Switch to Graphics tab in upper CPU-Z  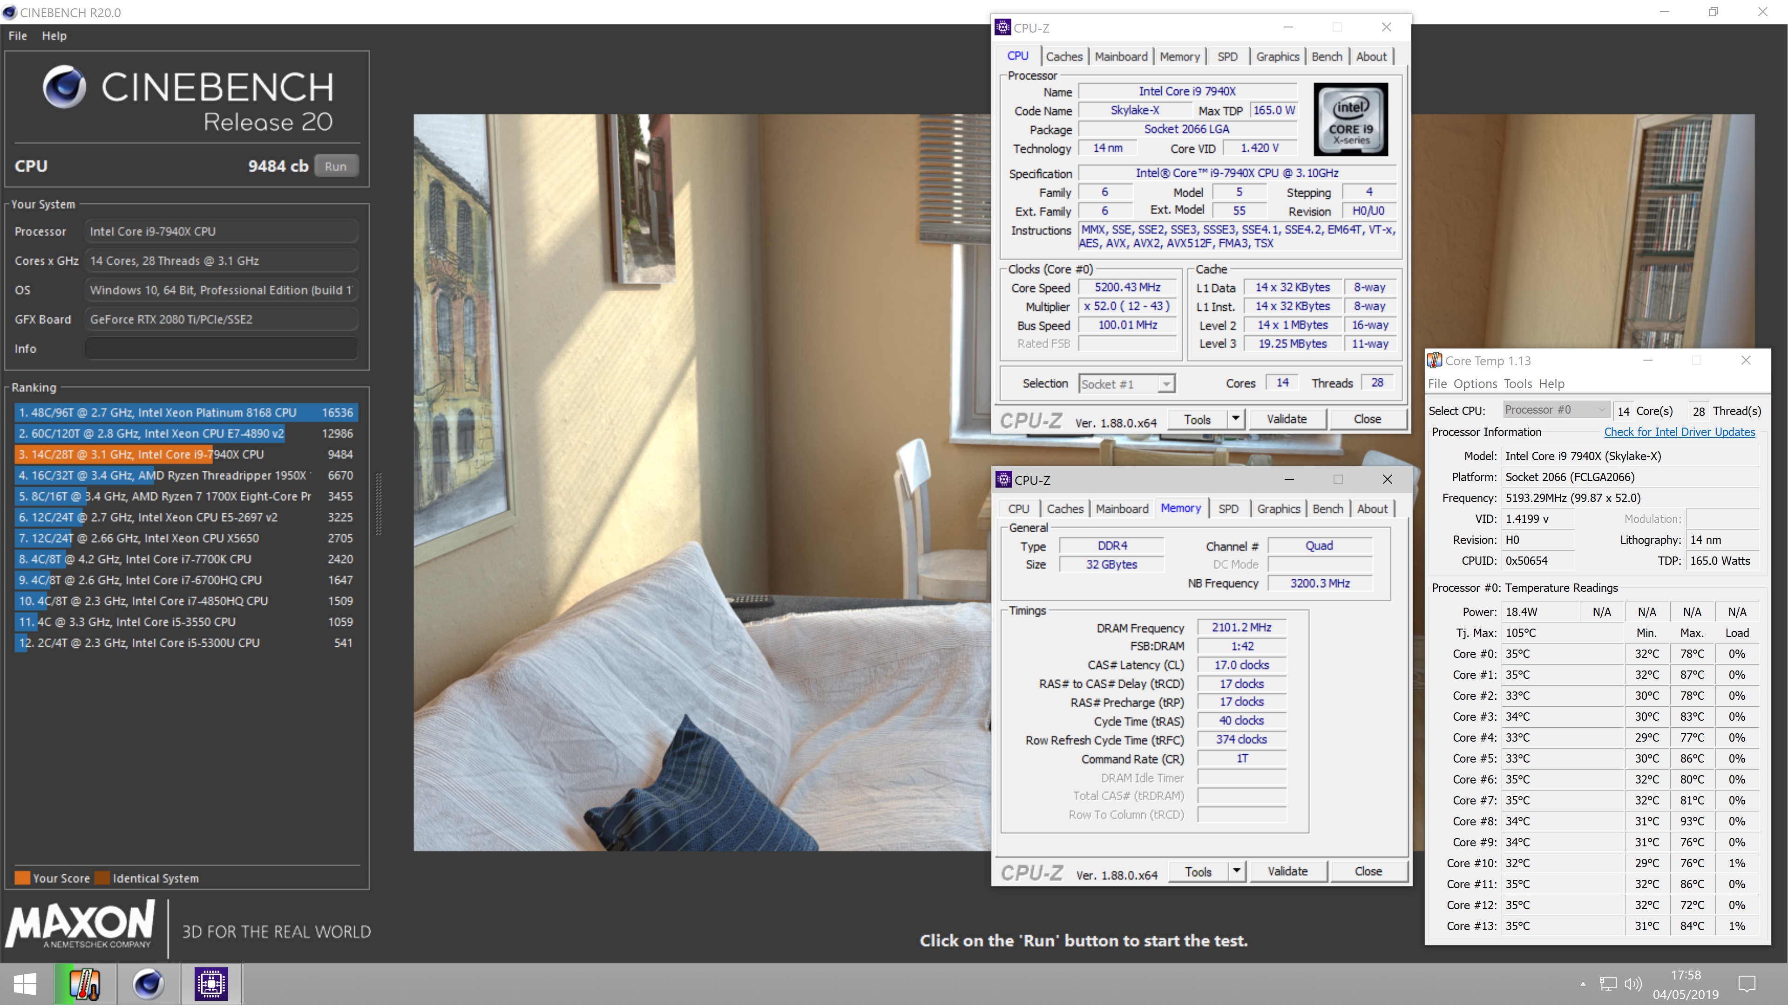tap(1277, 57)
